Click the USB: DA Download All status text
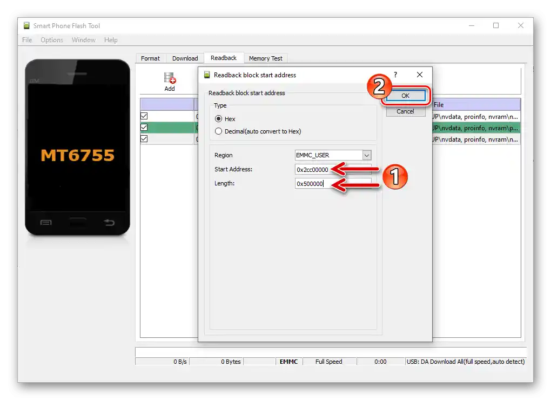 (466, 361)
